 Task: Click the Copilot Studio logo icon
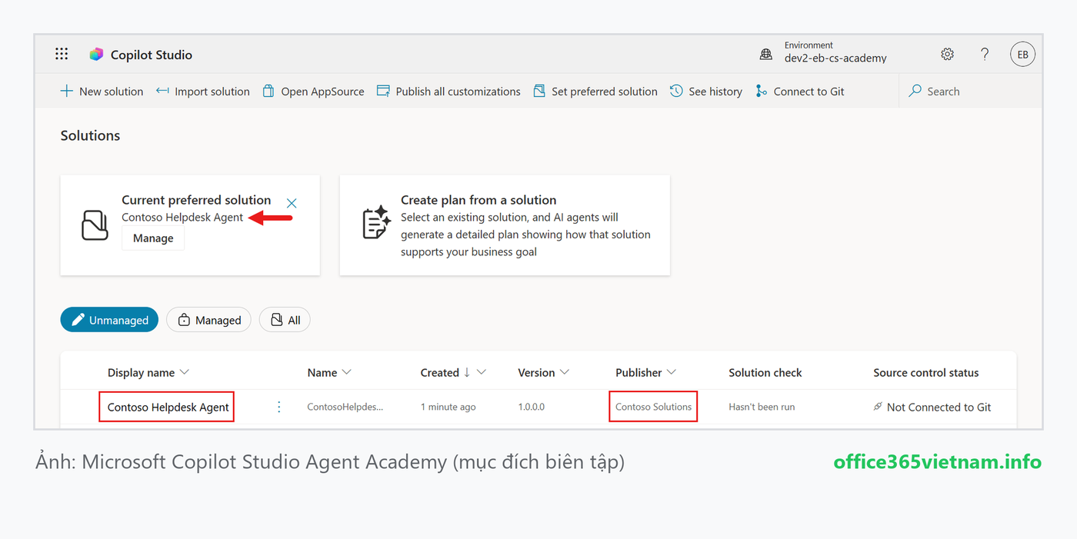pos(96,55)
